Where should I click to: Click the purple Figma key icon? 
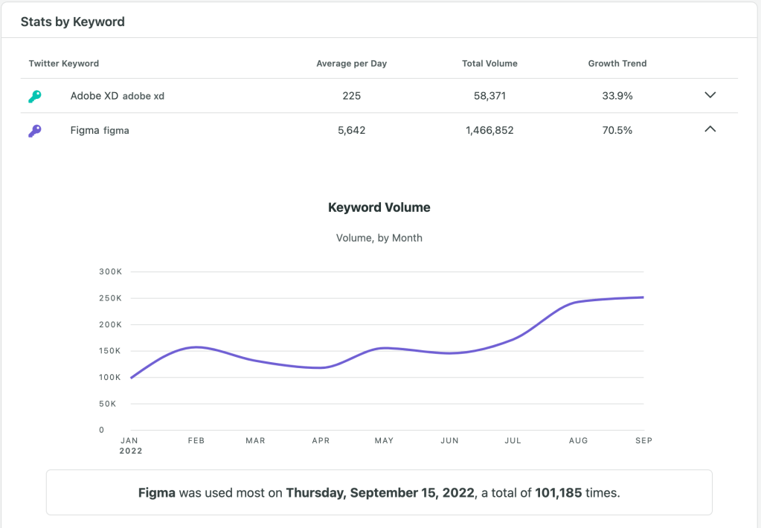click(x=35, y=131)
